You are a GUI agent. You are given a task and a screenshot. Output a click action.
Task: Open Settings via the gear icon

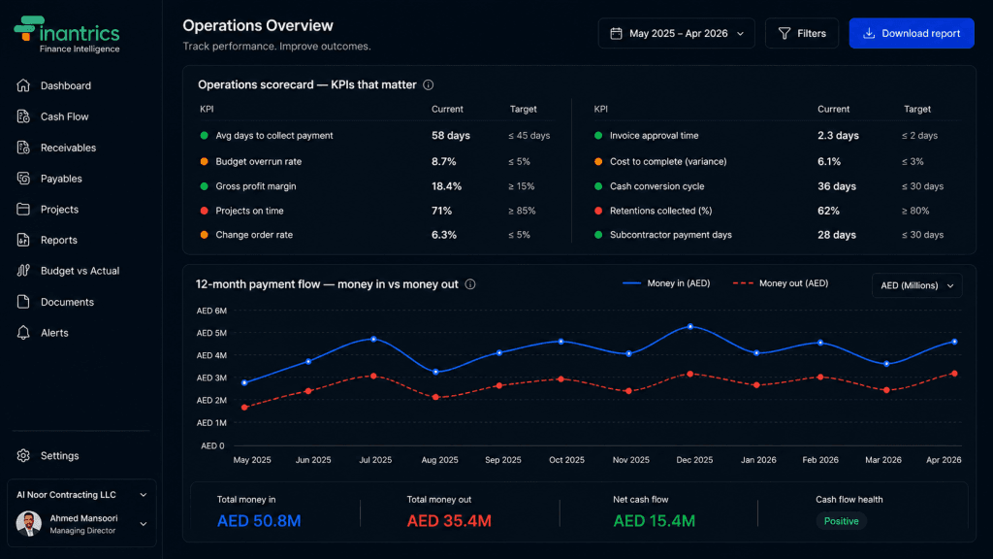click(23, 456)
